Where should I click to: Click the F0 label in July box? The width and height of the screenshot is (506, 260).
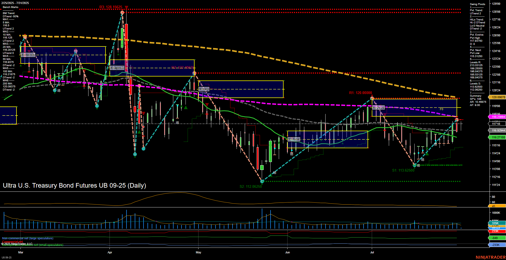point(441,109)
